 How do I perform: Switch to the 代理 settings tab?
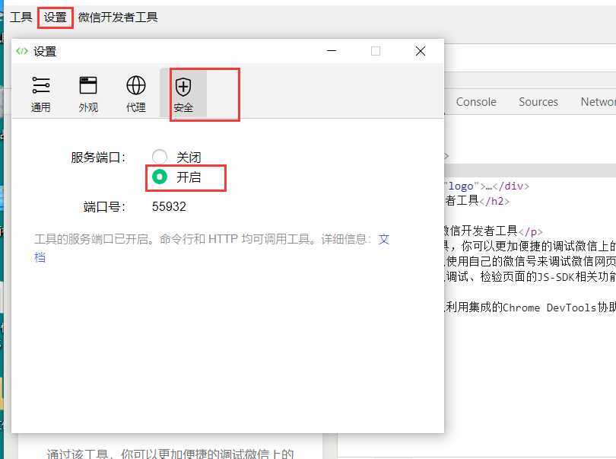click(x=136, y=94)
